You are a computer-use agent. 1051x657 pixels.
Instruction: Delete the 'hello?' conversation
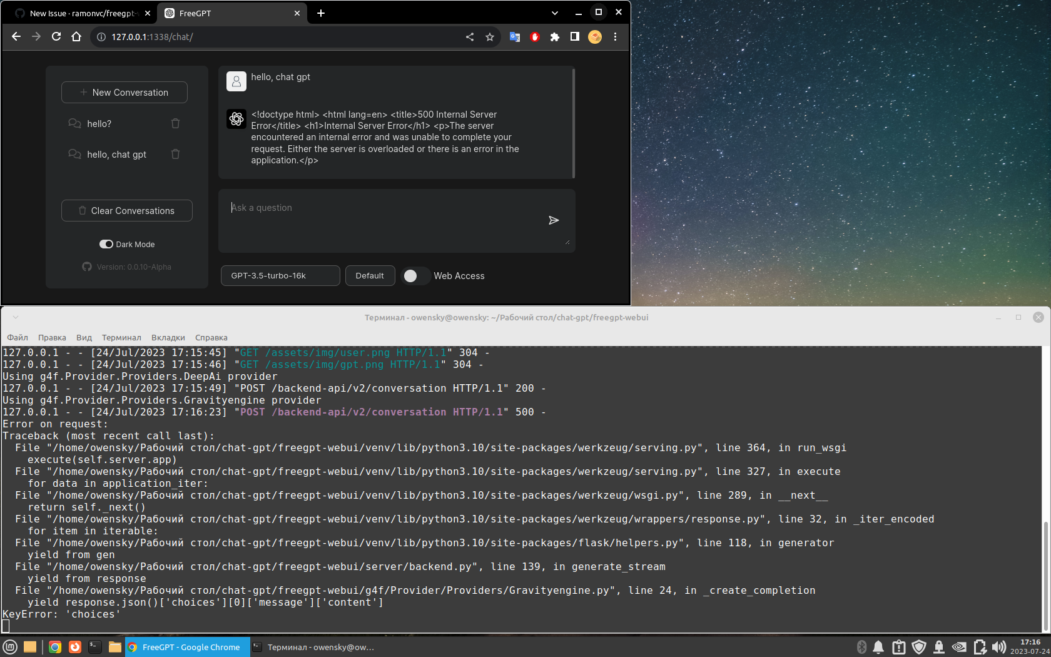(175, 123)
